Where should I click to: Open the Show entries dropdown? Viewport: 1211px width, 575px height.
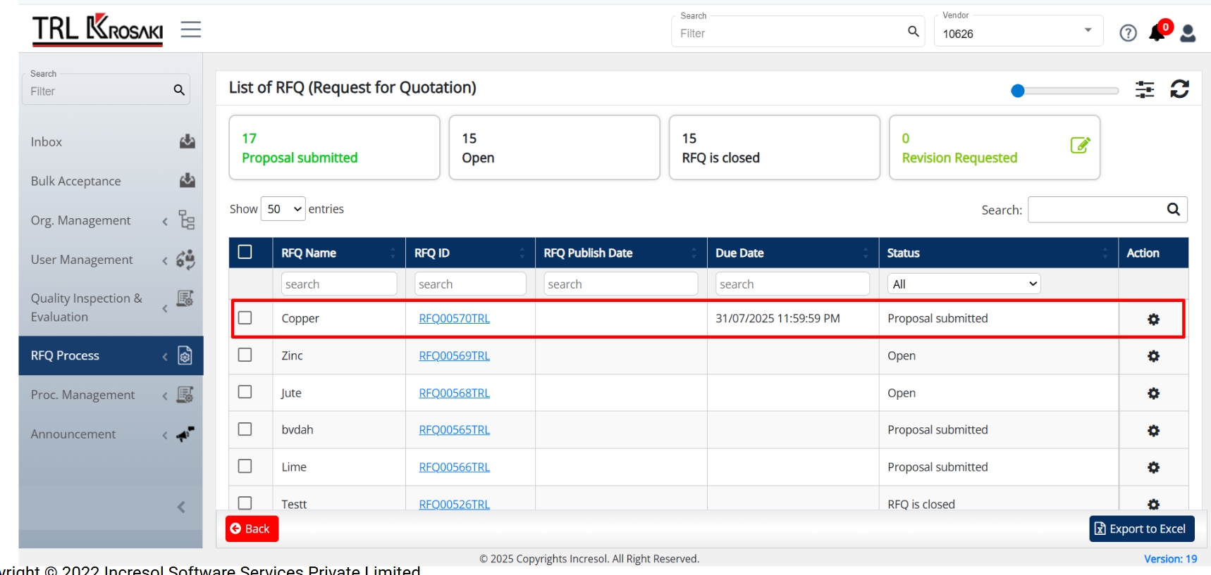[283, 209]
